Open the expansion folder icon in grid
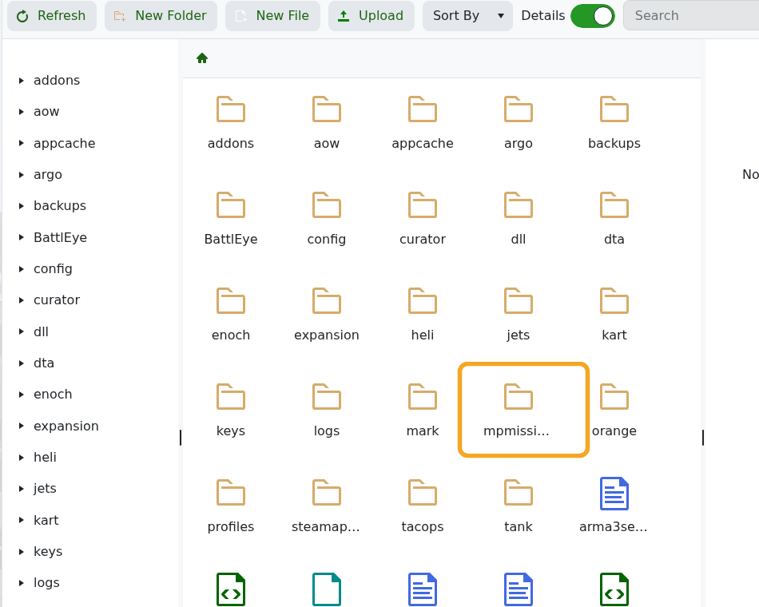759x607 pixels. [327, 300]
